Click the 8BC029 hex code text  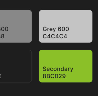pos(54,76)
